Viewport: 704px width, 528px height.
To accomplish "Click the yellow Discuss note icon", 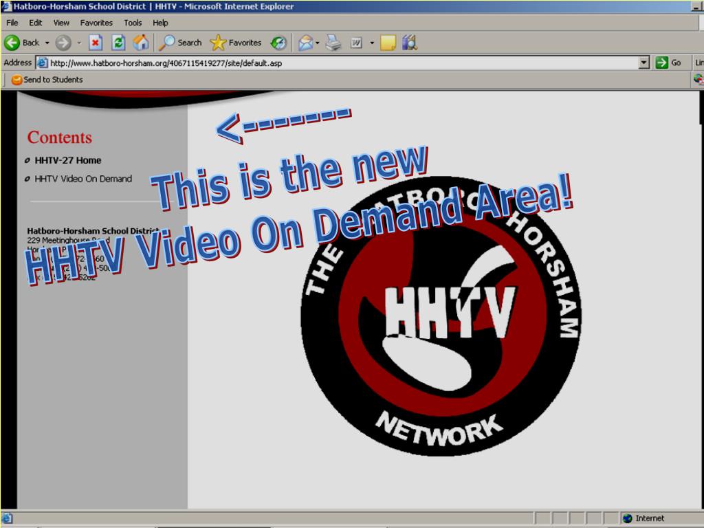I will [388, 43].
